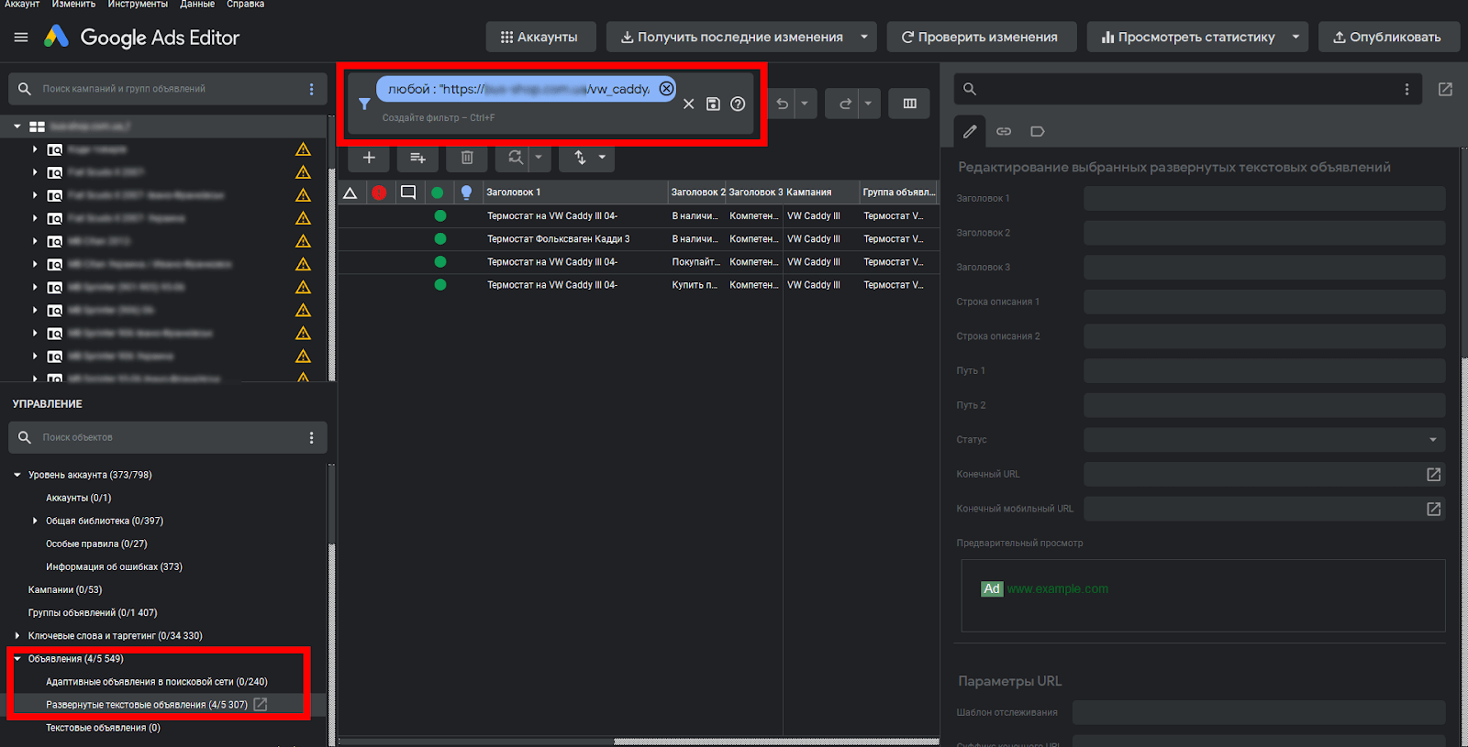Select row Термостат Фольксваген Кадди 3
Screen dimensions: 1468x747
[x=639, y=239]
